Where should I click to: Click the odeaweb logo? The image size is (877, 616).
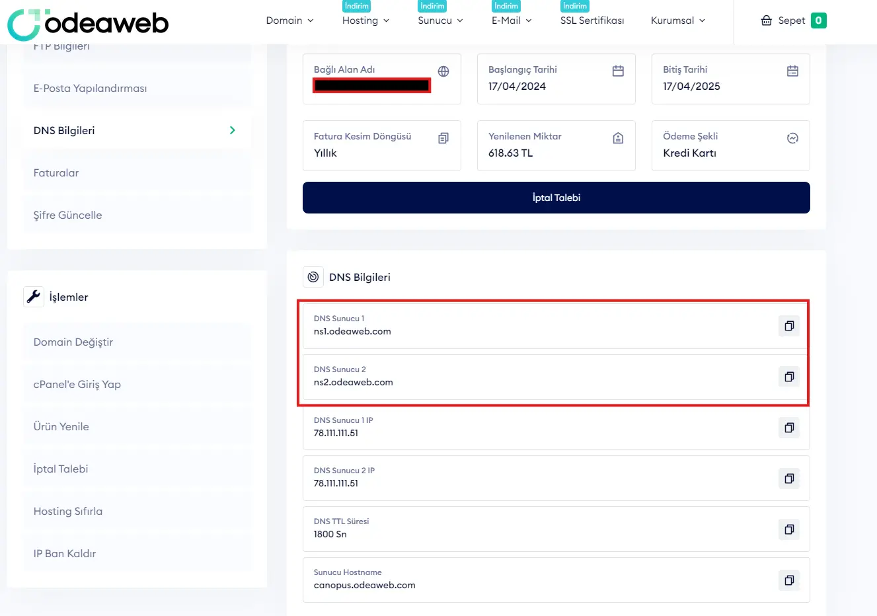pos(88,24)
